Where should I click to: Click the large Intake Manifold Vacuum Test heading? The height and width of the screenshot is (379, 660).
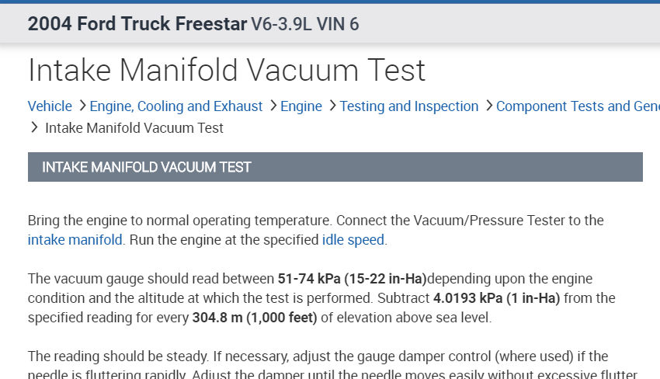coord(227,71)
